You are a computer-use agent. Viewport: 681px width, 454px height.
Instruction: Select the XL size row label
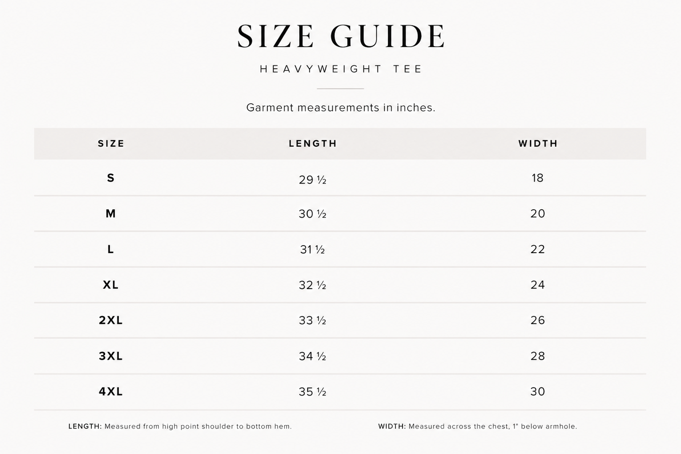click(x=111, y=285)
